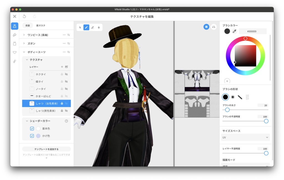
Task: Select the cursor selection tool
Action: coord(80,27)
